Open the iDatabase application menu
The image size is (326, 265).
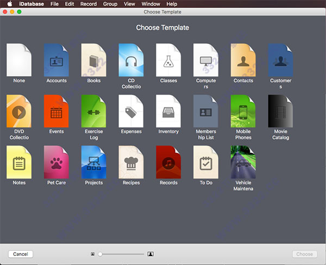(32, 4)
